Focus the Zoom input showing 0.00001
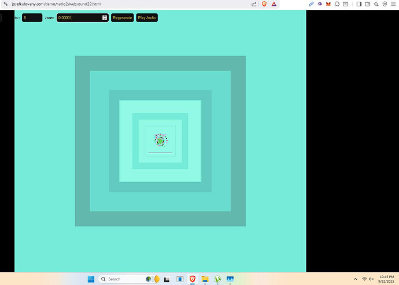This screenshot has height=285, width=399. (78, 18)
